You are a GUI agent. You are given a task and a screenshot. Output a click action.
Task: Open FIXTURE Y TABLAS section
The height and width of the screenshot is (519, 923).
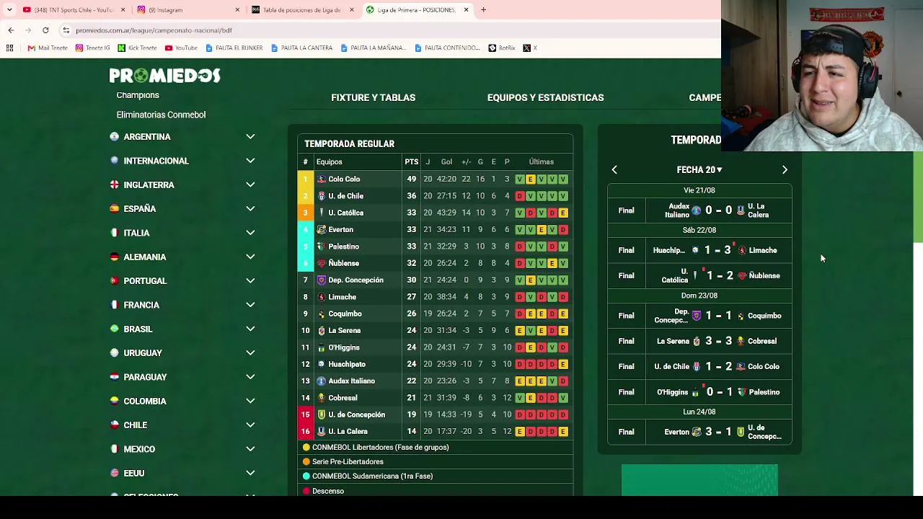click(373, 97)
